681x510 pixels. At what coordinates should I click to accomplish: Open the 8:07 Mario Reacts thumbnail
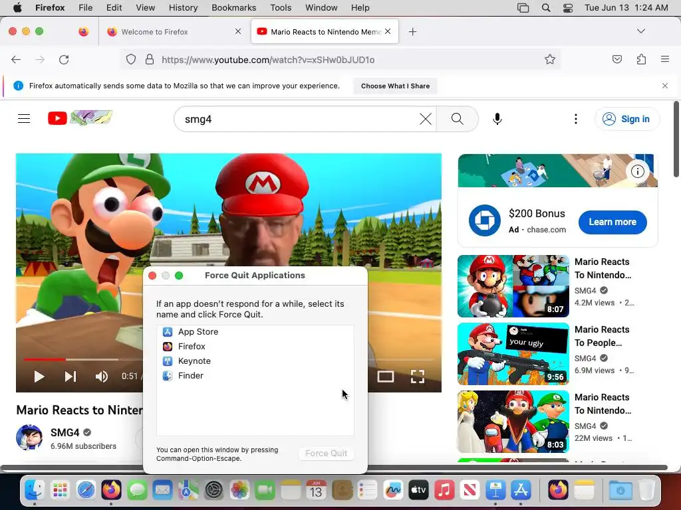(x=513, y=286)
